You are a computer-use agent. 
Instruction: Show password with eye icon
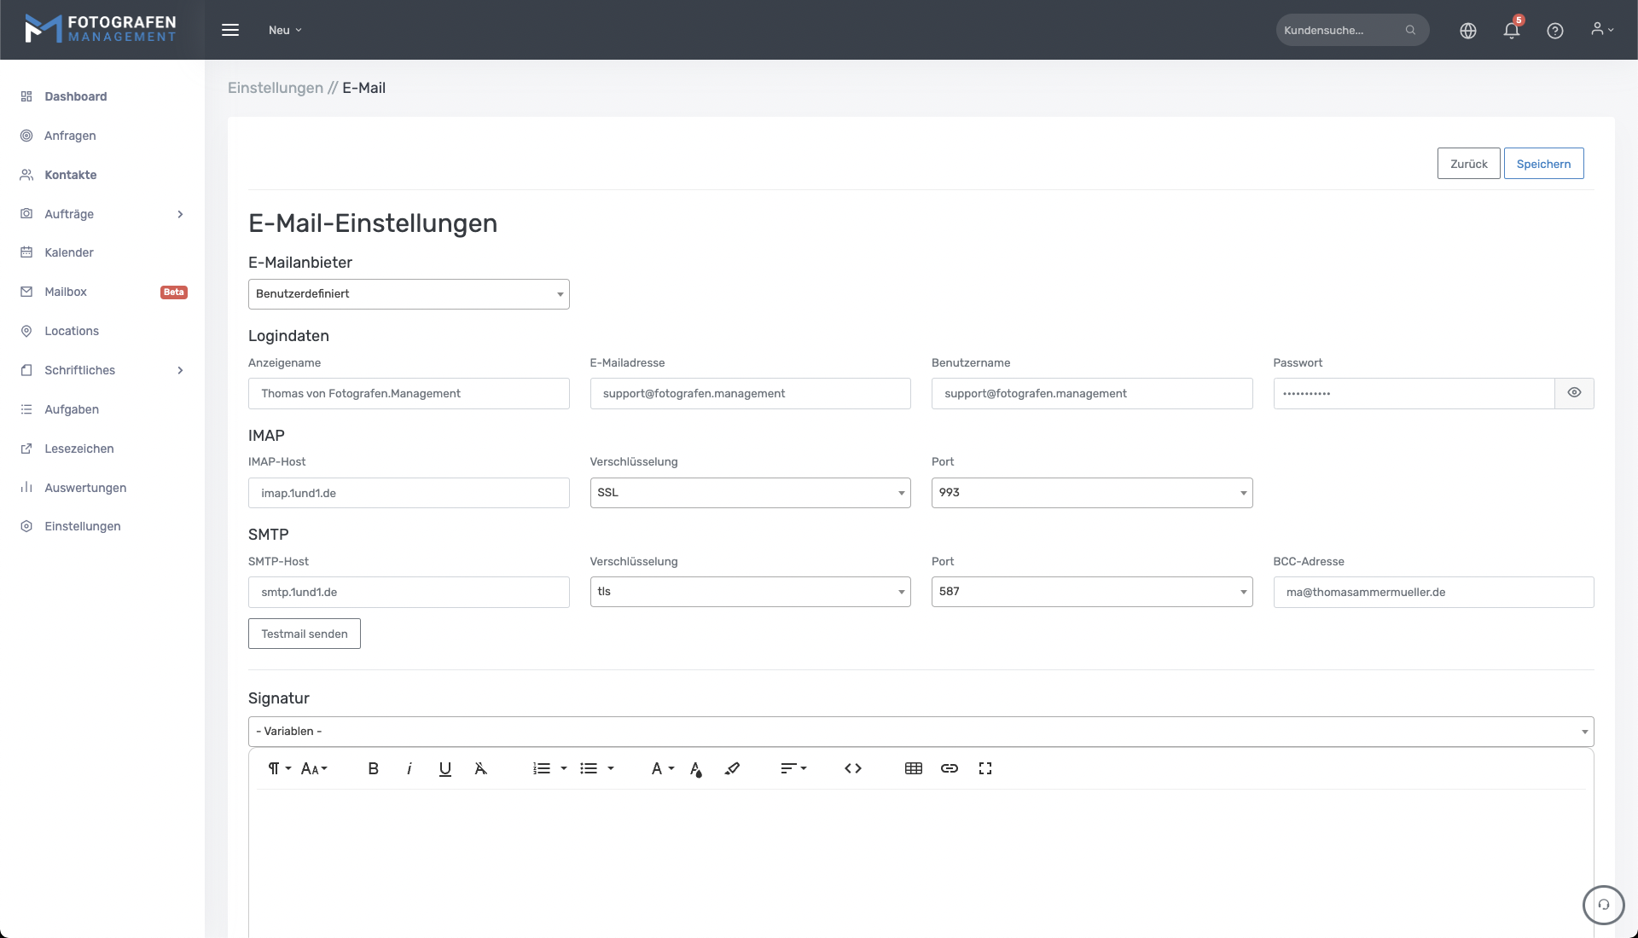1574,393
